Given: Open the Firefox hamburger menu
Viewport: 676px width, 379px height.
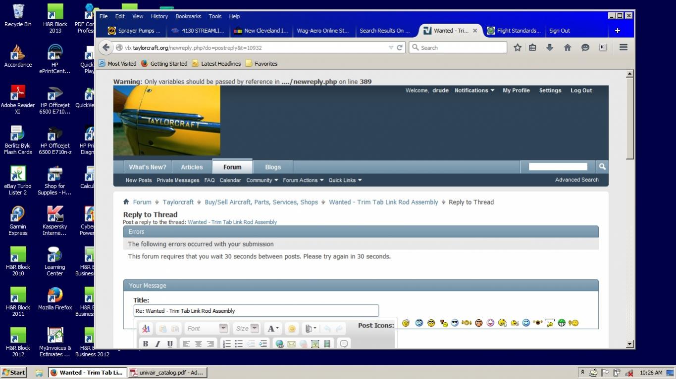Looking at the screenshot, I should [x=624, y=47].
